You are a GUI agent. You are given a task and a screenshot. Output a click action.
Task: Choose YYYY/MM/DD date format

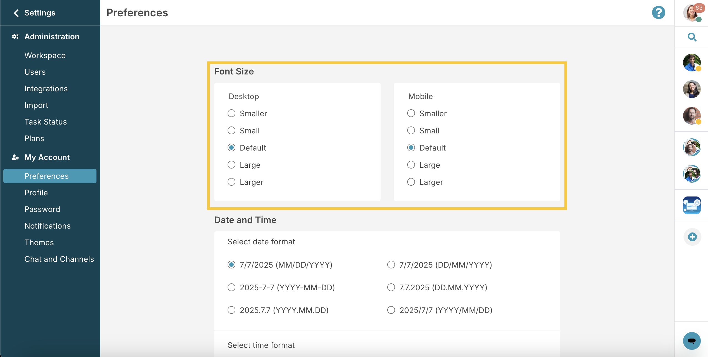pos(391,310)
